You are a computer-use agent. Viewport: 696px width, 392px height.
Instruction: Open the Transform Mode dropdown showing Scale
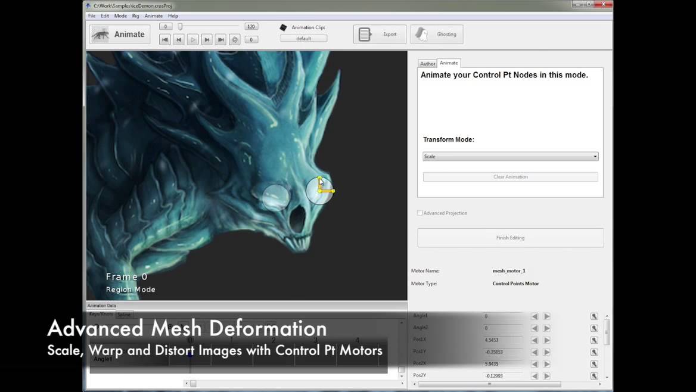pos(510,156)
